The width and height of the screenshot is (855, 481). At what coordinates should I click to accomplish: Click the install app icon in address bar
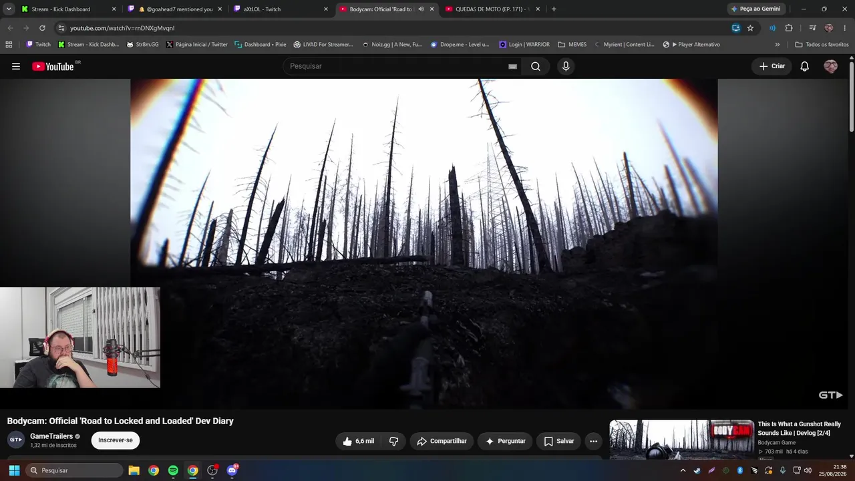(x=735, y=28)
